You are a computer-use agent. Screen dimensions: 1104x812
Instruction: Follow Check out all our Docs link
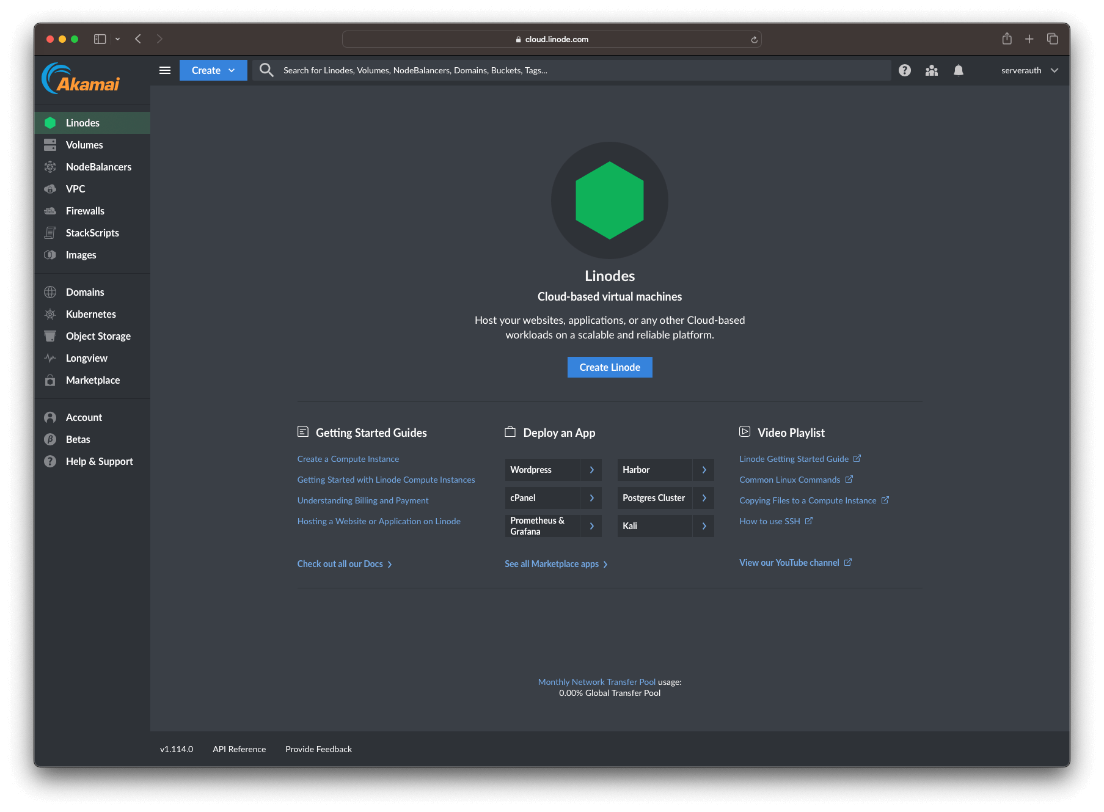click(345, 564)
